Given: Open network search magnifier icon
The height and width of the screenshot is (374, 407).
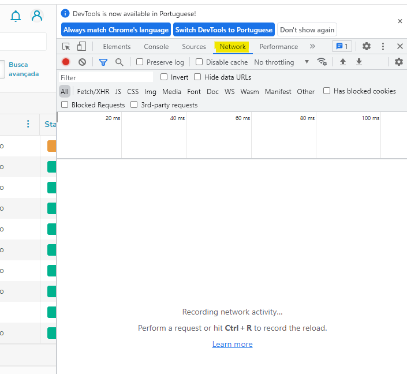Looking at the screenshot, I should [119, 62].
